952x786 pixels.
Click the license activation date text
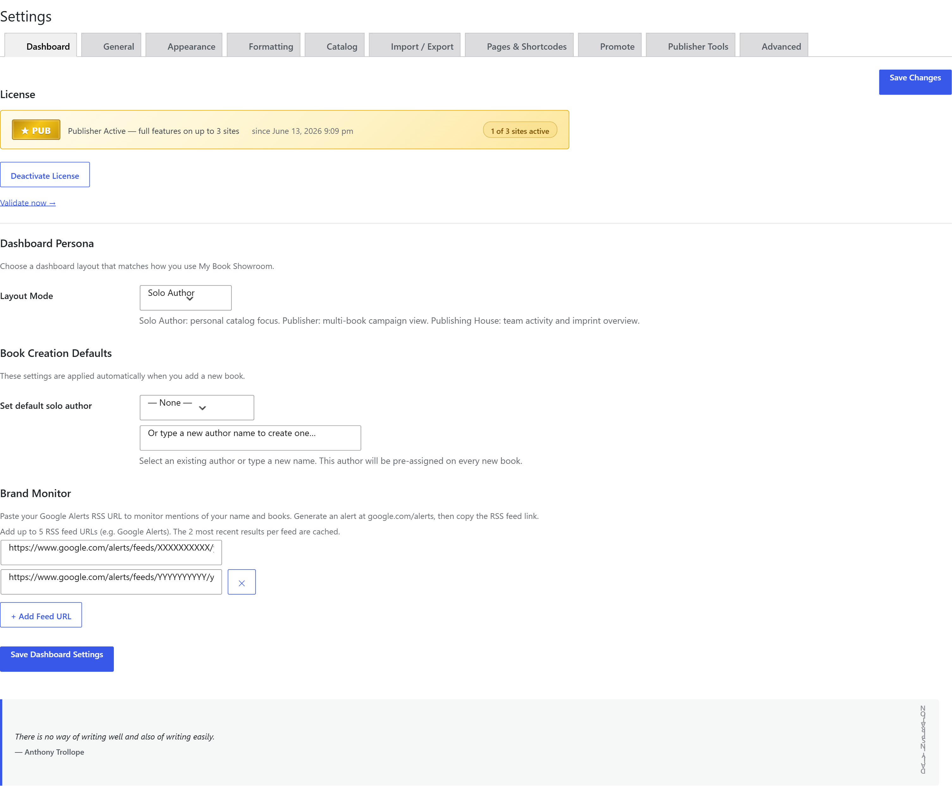point(302,131)
